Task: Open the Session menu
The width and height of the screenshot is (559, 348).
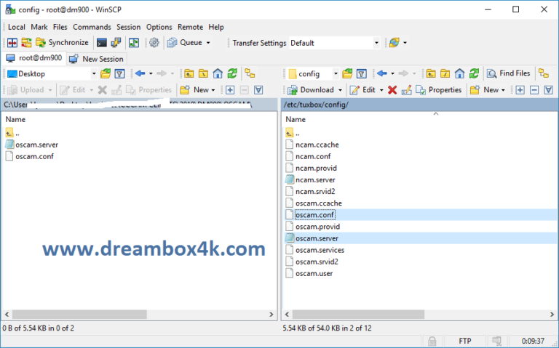Action: 128,27
